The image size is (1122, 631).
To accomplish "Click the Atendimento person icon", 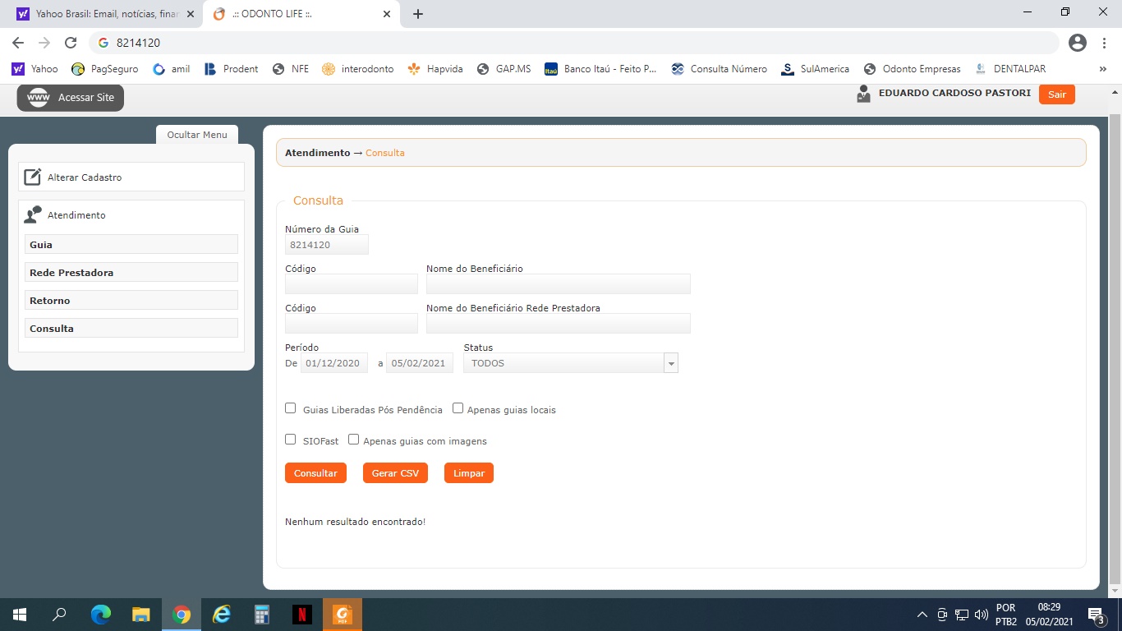I will (32, 215).
